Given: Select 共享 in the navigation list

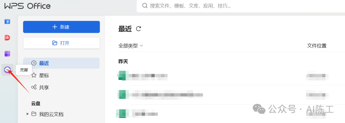Looking at the screenshot, I should point(61,87).
